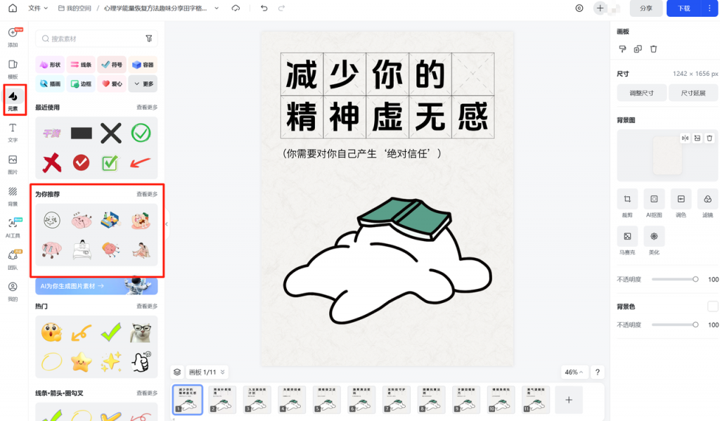Collapse the left elements panel handle

coord(167,224)
